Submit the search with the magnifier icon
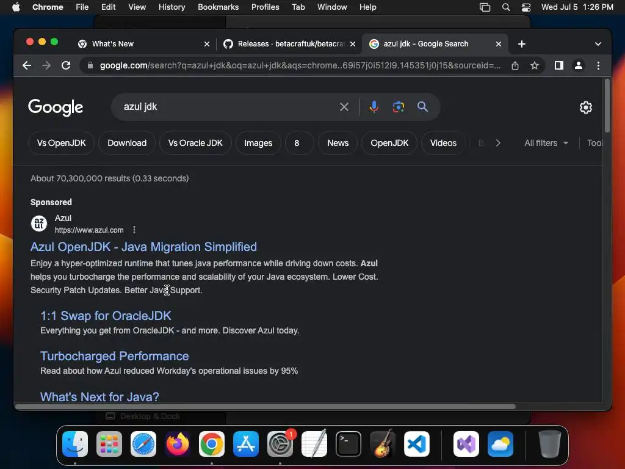This screenshot has width=625, height=469. (x=422, y=107)
